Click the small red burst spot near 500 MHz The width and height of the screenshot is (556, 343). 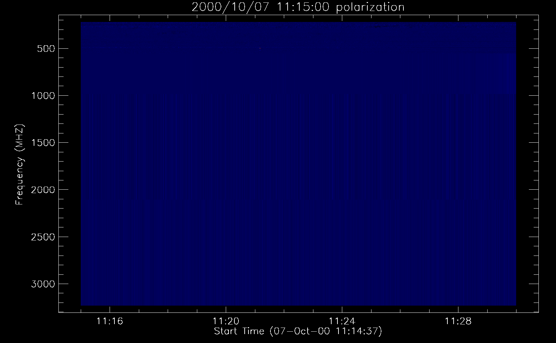[x=260, y=48]
